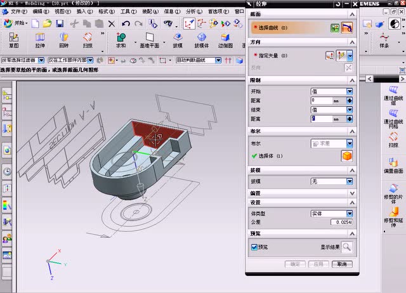Click the save disk icon

(x=59, y=23)
